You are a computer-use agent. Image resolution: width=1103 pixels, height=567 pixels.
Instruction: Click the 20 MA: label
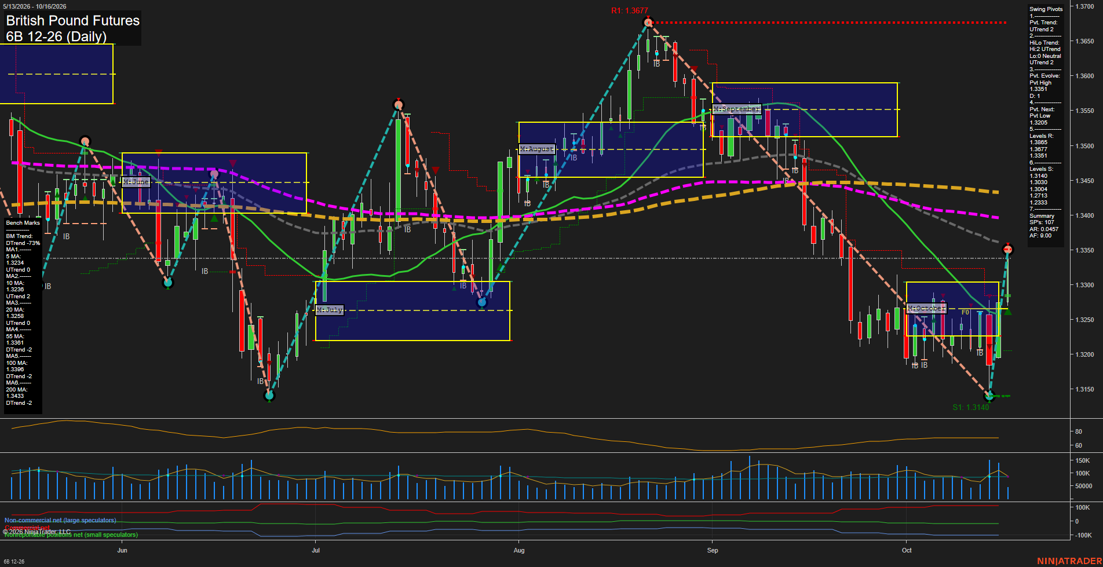pyautogui.click(x=15, y=310)
